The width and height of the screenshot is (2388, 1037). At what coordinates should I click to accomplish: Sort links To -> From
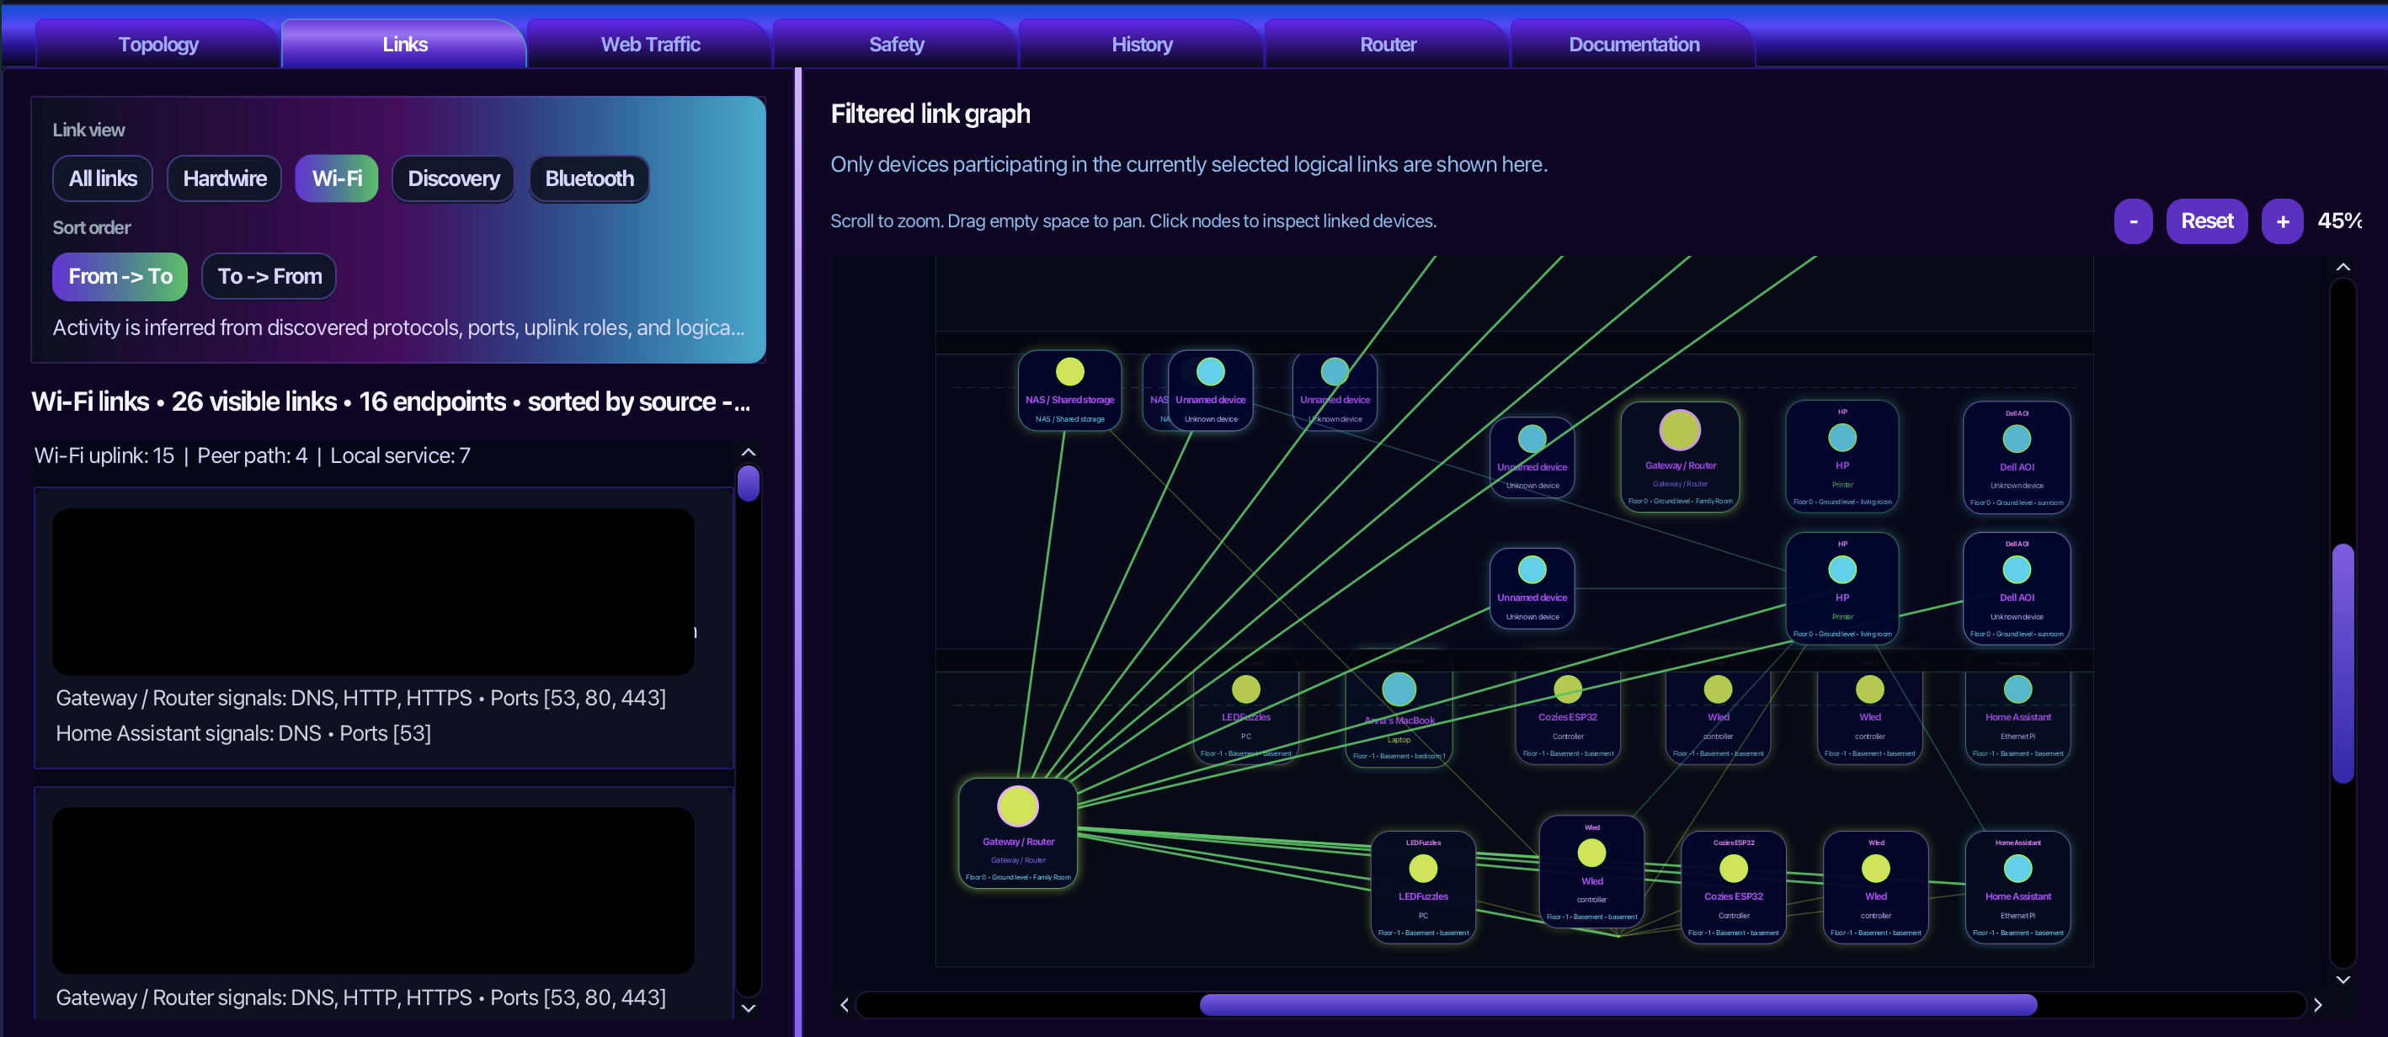pyautogui.click(x=269, y=276)
